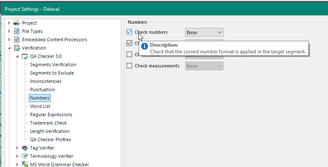Open the Check numbers severity dropdown

coord(204,32)
